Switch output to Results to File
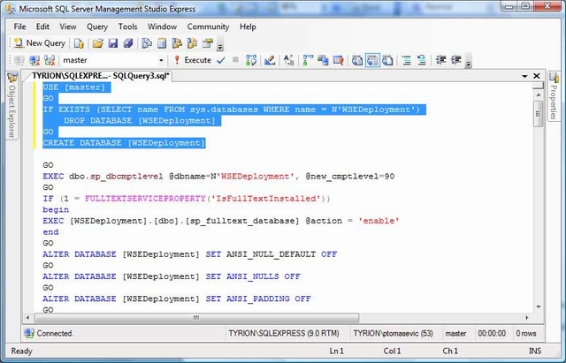 [387, 60]
